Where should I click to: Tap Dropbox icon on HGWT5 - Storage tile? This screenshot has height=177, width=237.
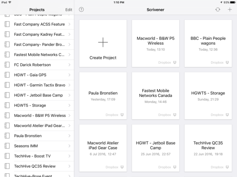click(227, 115)
